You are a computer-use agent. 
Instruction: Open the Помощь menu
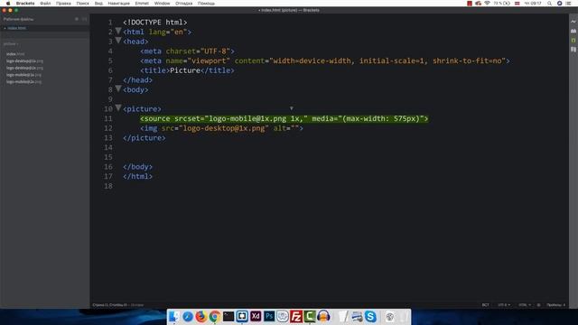pos(206,4)
